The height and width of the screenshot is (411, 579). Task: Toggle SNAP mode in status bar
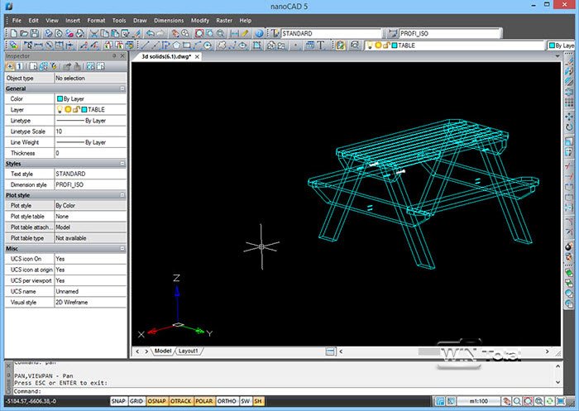tap(119, 401)
